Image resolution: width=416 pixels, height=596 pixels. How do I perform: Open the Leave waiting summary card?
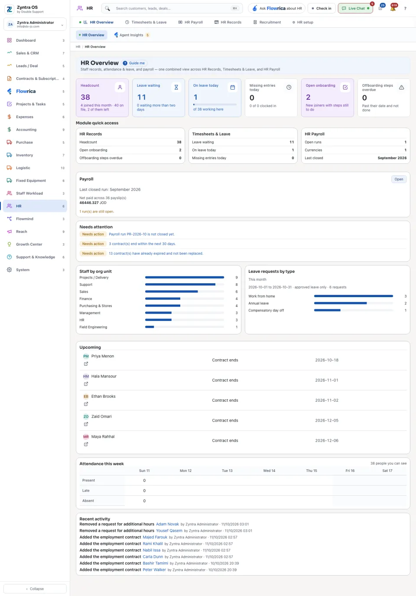(159, 98)
